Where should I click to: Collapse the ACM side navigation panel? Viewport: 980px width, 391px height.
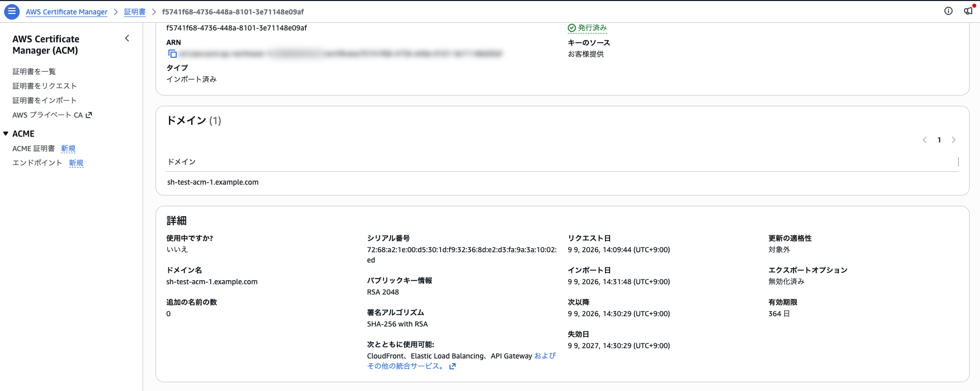(x=127, y=38)
